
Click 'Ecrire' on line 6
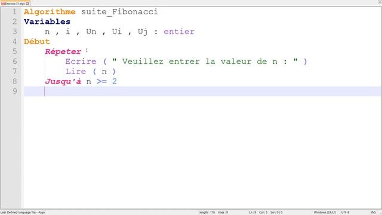pos(81,62)
